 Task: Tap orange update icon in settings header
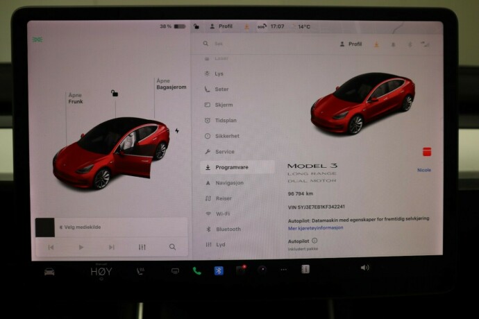click(x=376, y=44)
